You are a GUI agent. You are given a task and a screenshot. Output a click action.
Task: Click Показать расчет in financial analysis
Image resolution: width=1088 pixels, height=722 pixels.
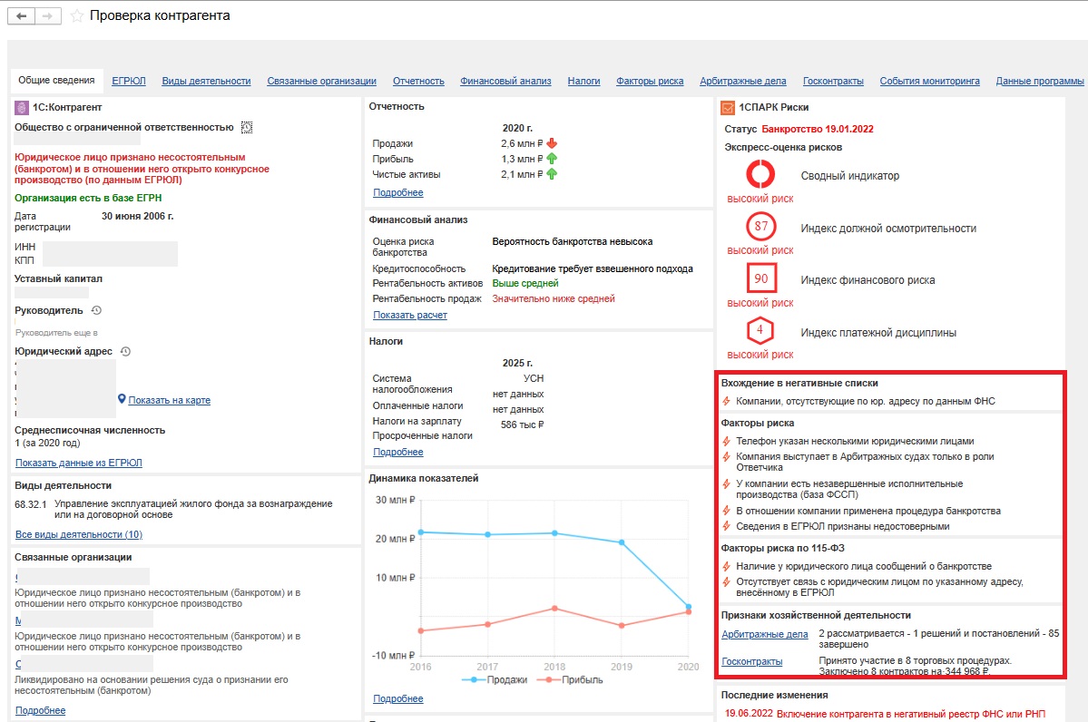pyautogui.click(x=410, y=315)
